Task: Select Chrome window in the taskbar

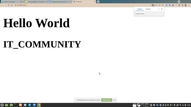Action: click(39, 105)
